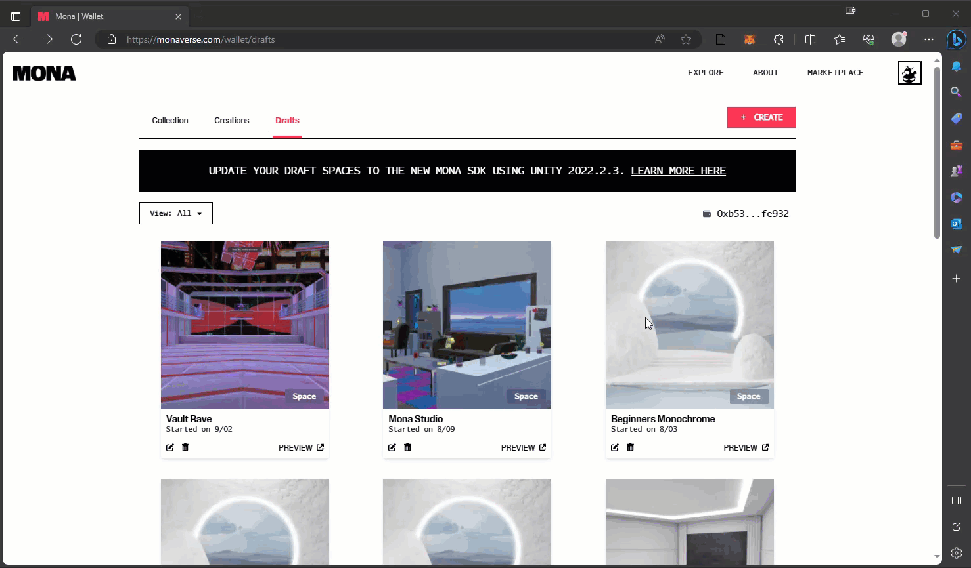
Task: Click the edit icon under Mona Studio
Action: tap(392, 447)
